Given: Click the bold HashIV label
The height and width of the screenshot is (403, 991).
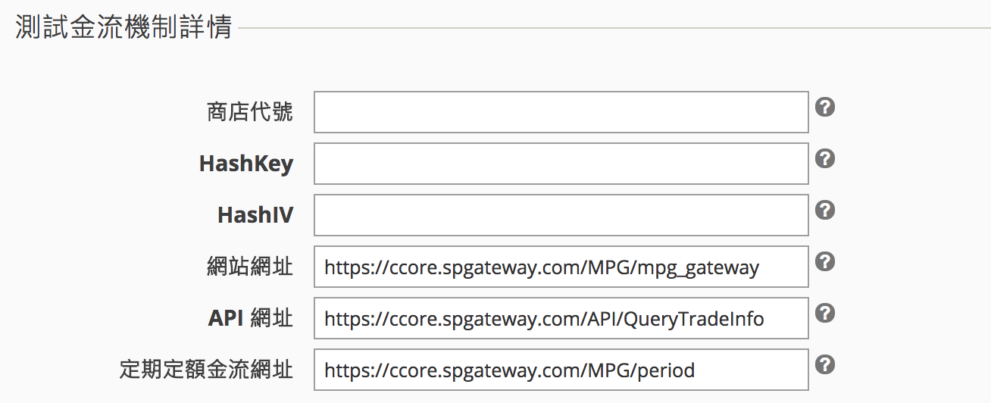Looking at the screenshot, I should pyautogui.click(x=255, y=215).
